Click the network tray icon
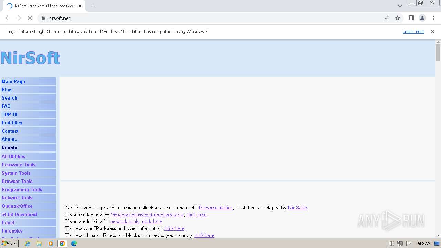 [400, 244]
